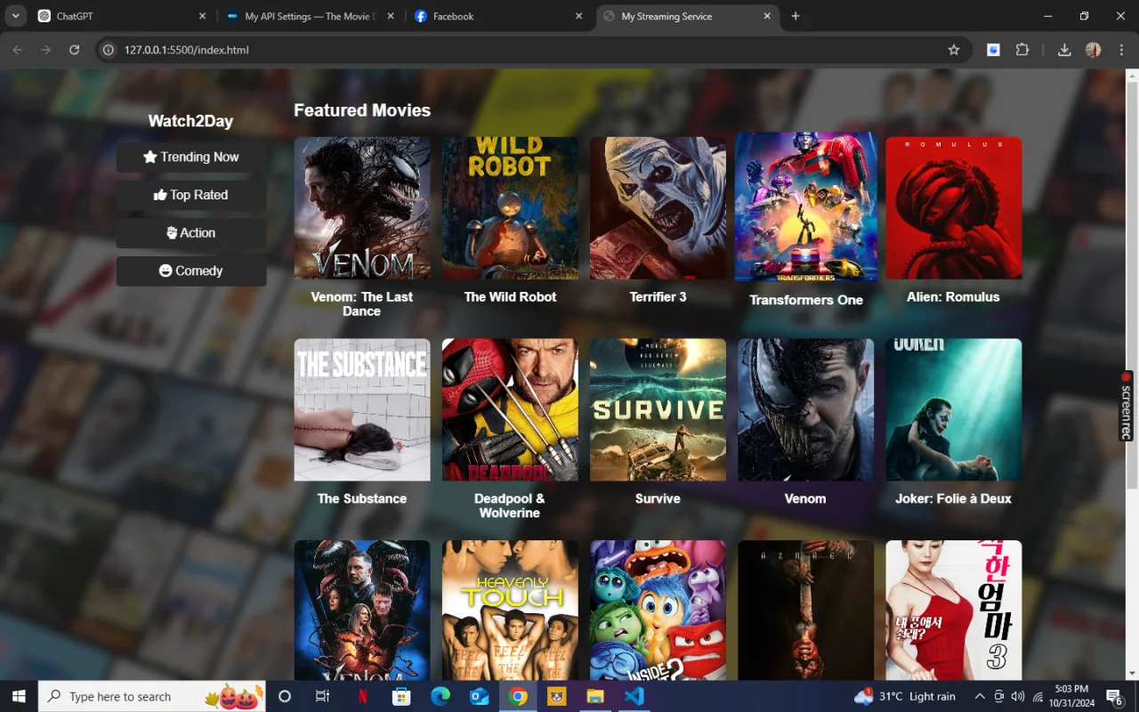1139x712 pixels.
Task: Launch Microsoft Edge from the taskbar
Action: click(x=440, y=696)
